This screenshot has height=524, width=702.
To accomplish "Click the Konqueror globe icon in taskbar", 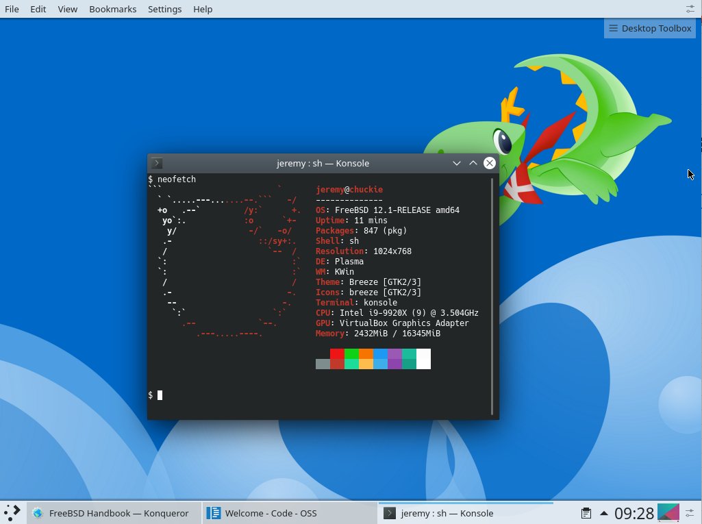I will tap(38, 513).
